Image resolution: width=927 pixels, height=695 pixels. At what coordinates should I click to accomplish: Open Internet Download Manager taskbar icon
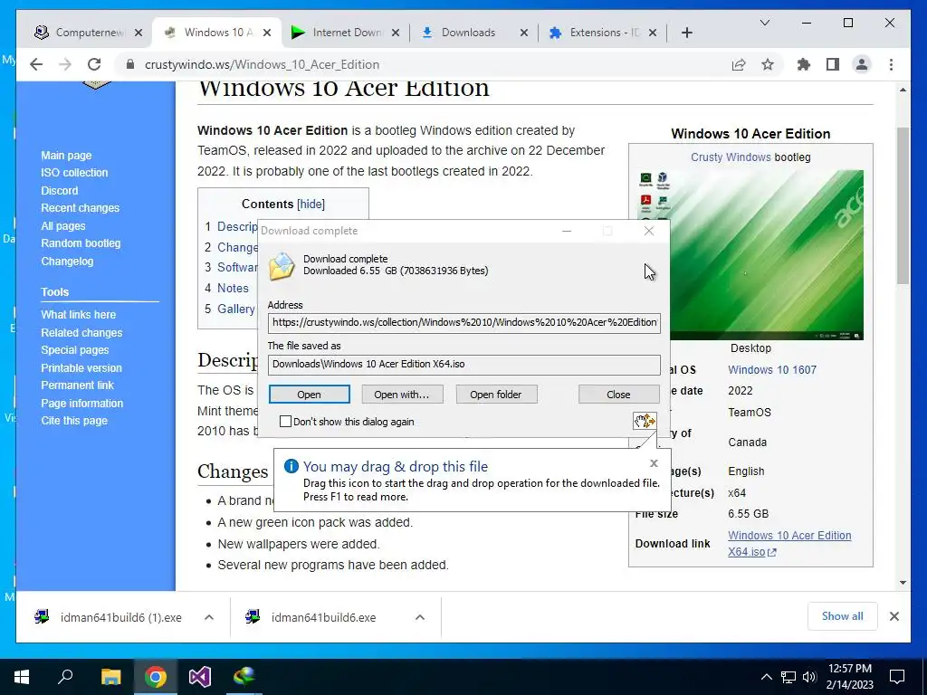pos(244,677)
